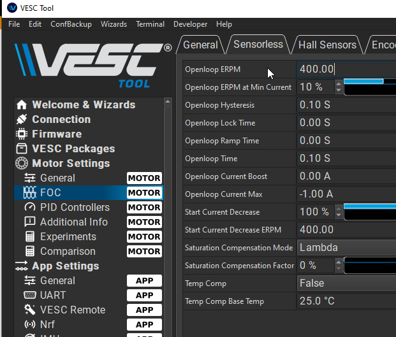Switch to the General tab
Screen dimensions: 396x337
[200, 45]
